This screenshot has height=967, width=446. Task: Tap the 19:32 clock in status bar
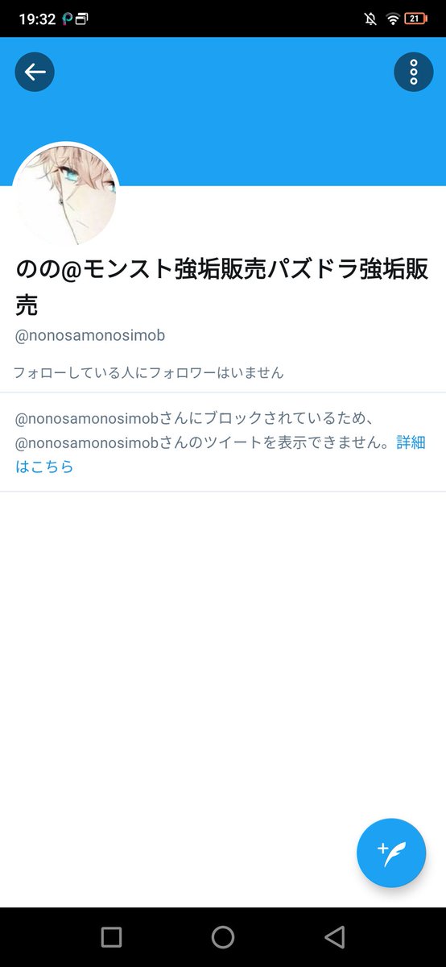[37, 18]
